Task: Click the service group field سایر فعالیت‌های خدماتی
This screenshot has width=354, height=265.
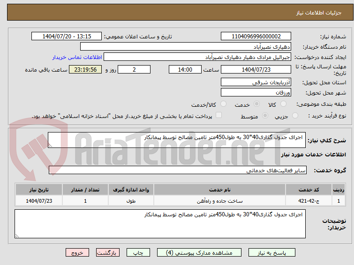Action: tap(178, 170)
